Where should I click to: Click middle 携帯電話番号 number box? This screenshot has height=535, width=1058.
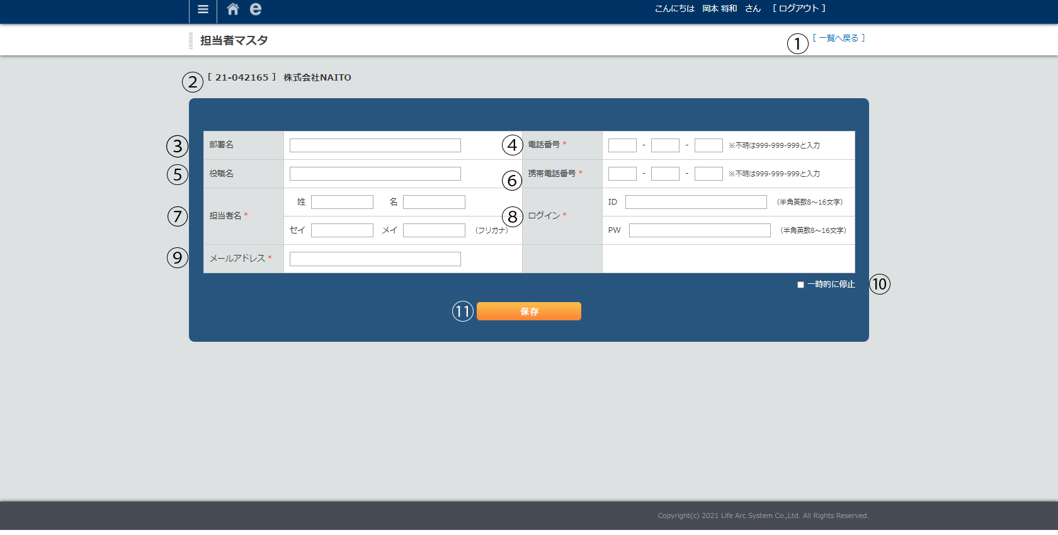[665, 174]
